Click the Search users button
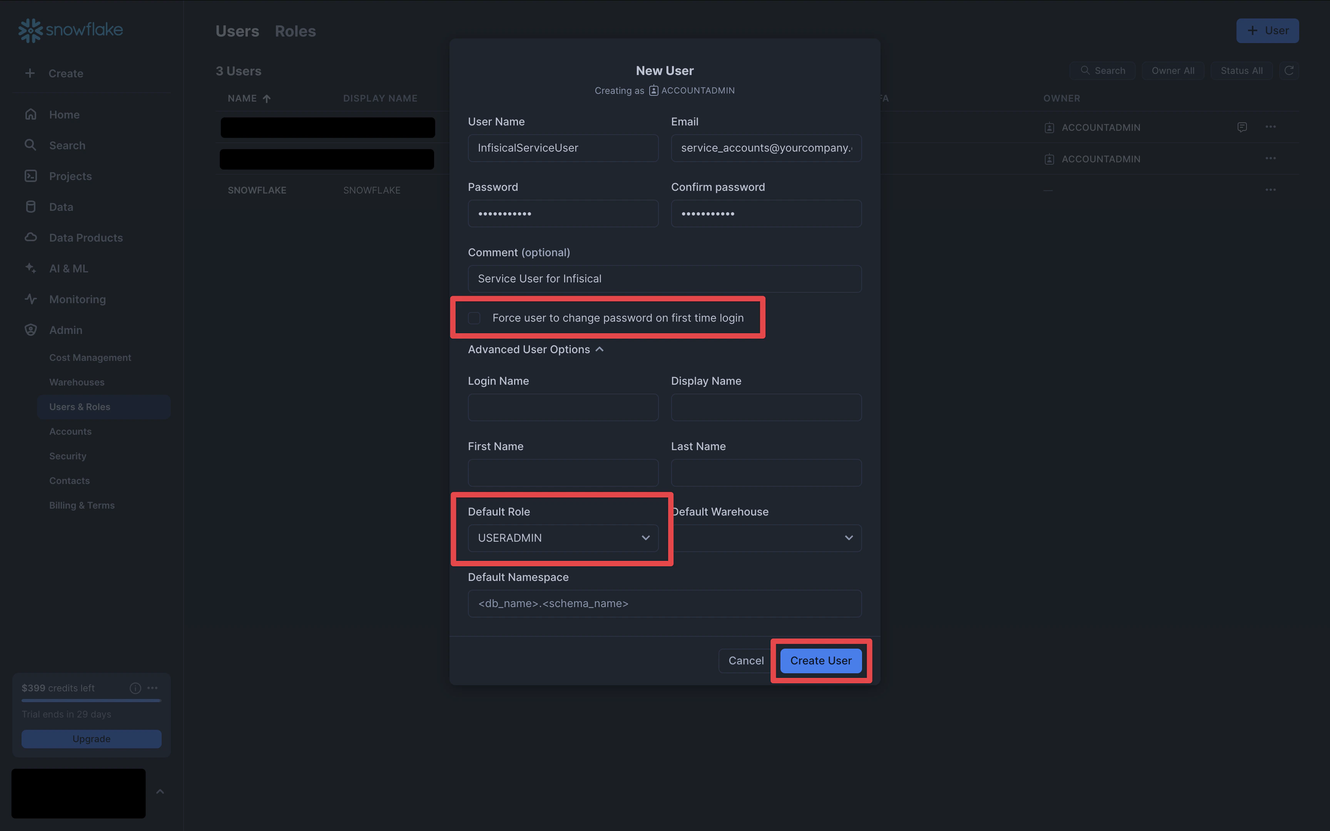 tap(1103, 70)
